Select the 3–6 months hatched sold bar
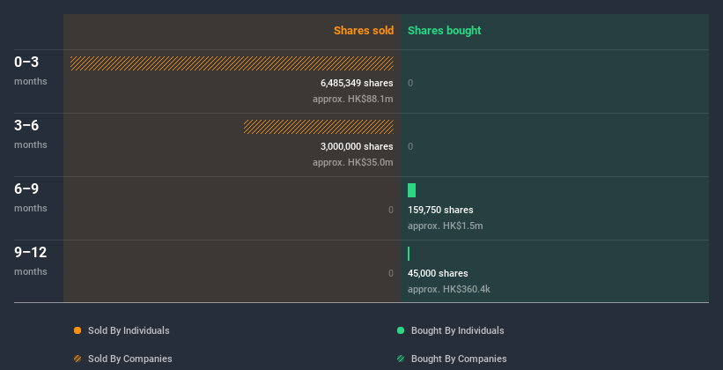The image size is (723, 370). tap(319, 127)
